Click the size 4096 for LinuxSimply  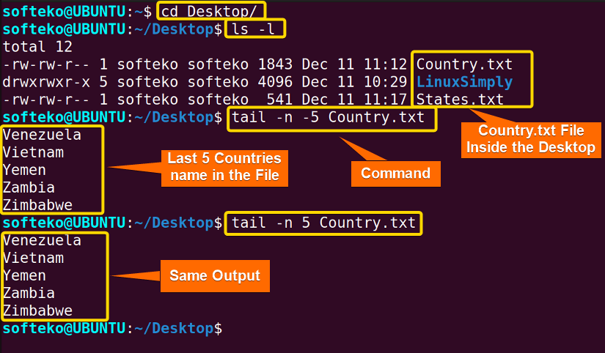click(x=275, y=82)
